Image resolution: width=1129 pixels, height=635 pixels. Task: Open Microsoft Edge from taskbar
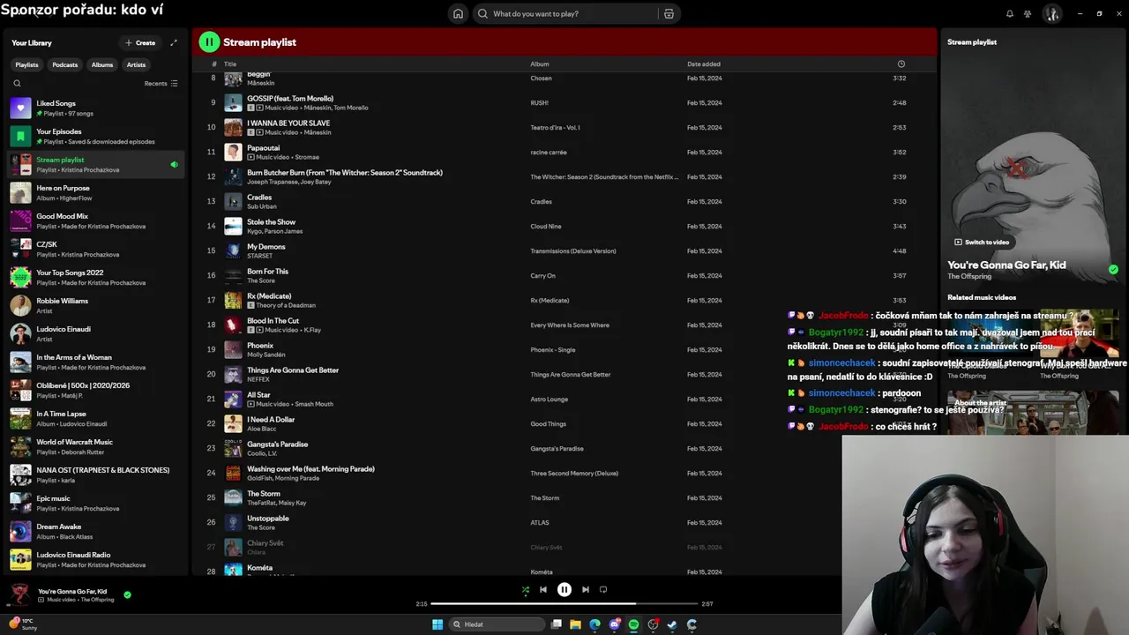(594, 624)
